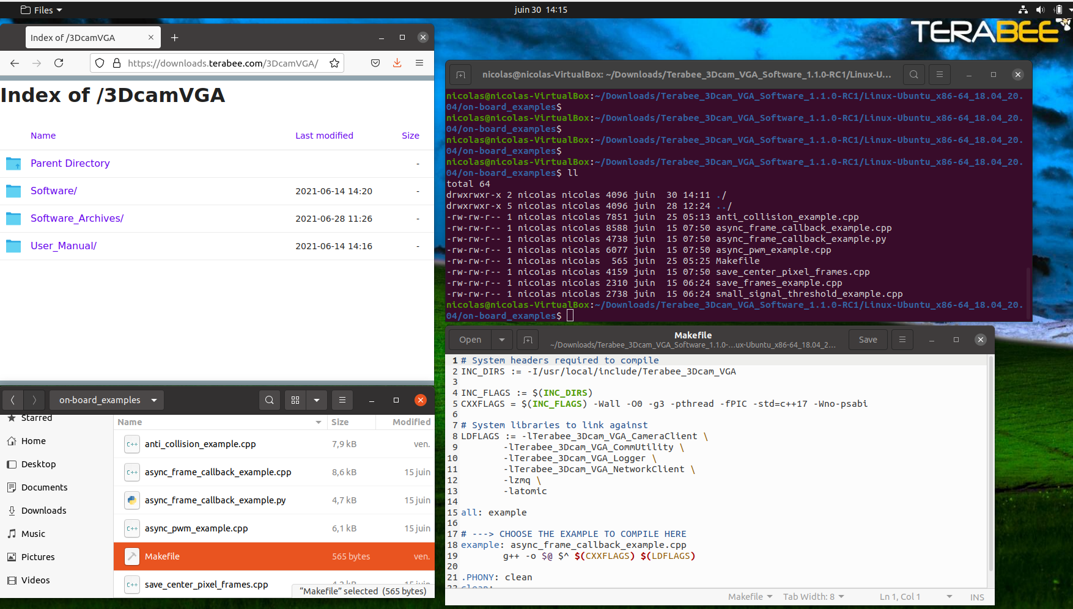Open the clock calendar juin 30 14:15
The height and width of the screenshot is (609, 1073).
tap(540, 10)
